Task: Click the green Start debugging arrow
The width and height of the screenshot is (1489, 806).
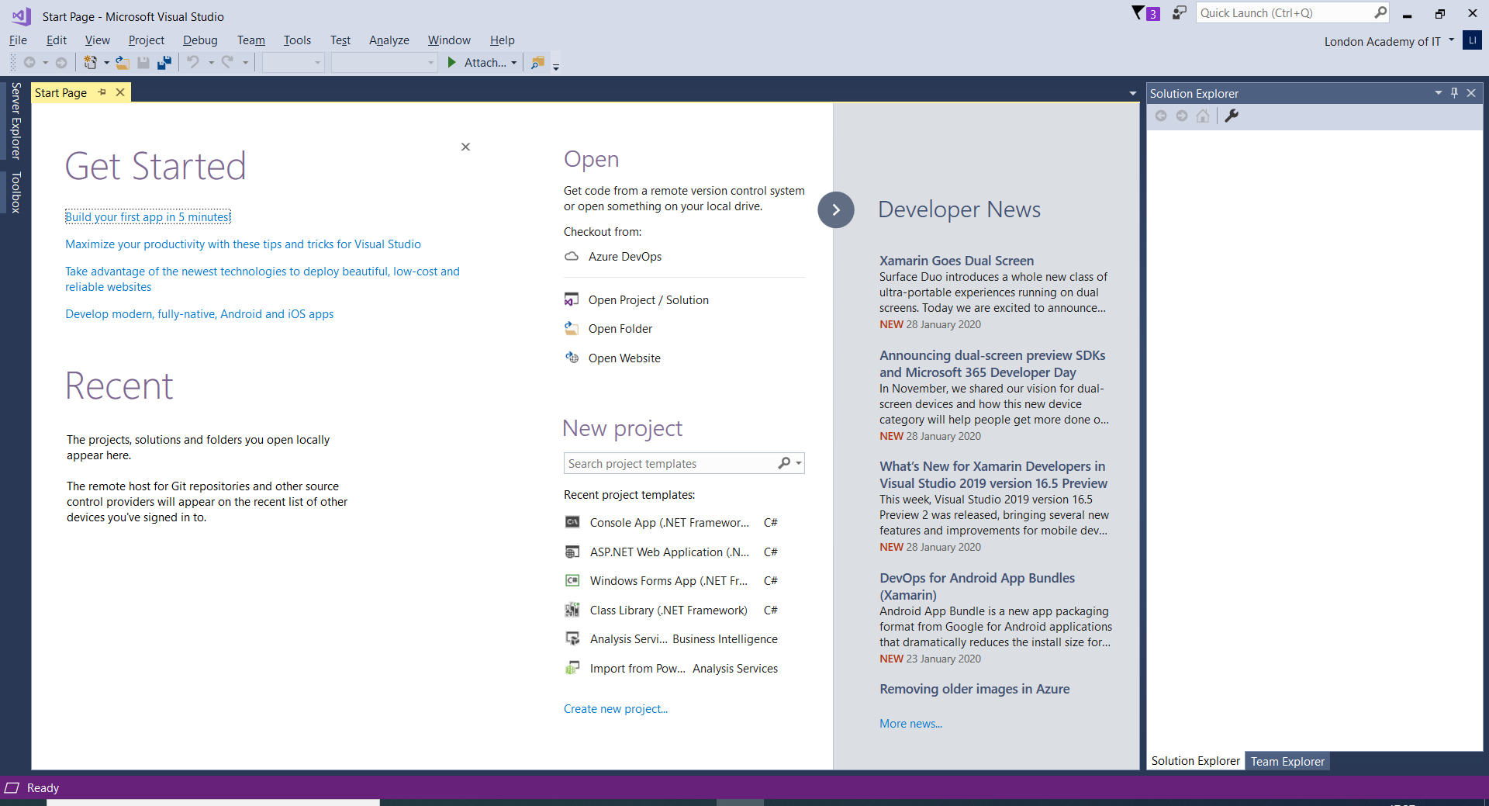Action: click(x=452, y=63)
